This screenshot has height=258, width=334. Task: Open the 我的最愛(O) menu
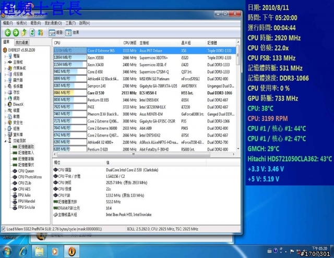click(x=53, y=23)
